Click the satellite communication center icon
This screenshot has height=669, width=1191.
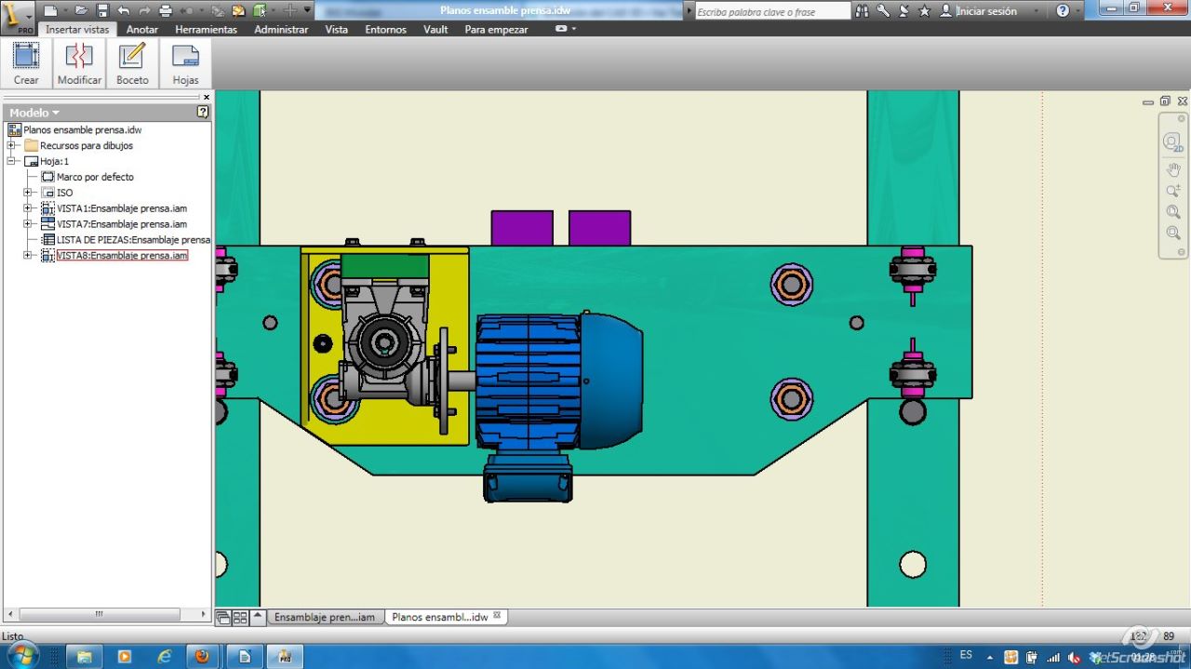(903, 10)
